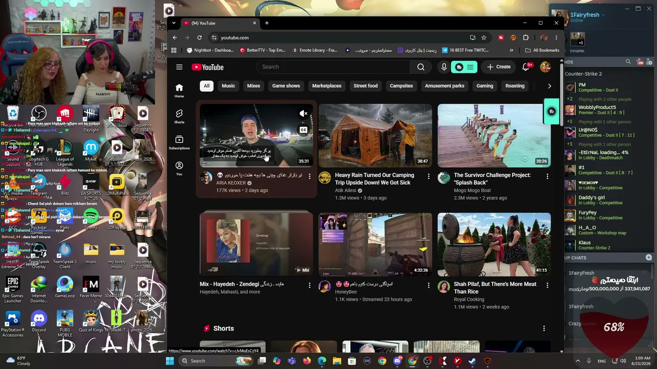The width and height of the screenshot is (657, 369).
Task: Open Subscriptions from the YouTube sidebar
Action: tap(179, 142)
